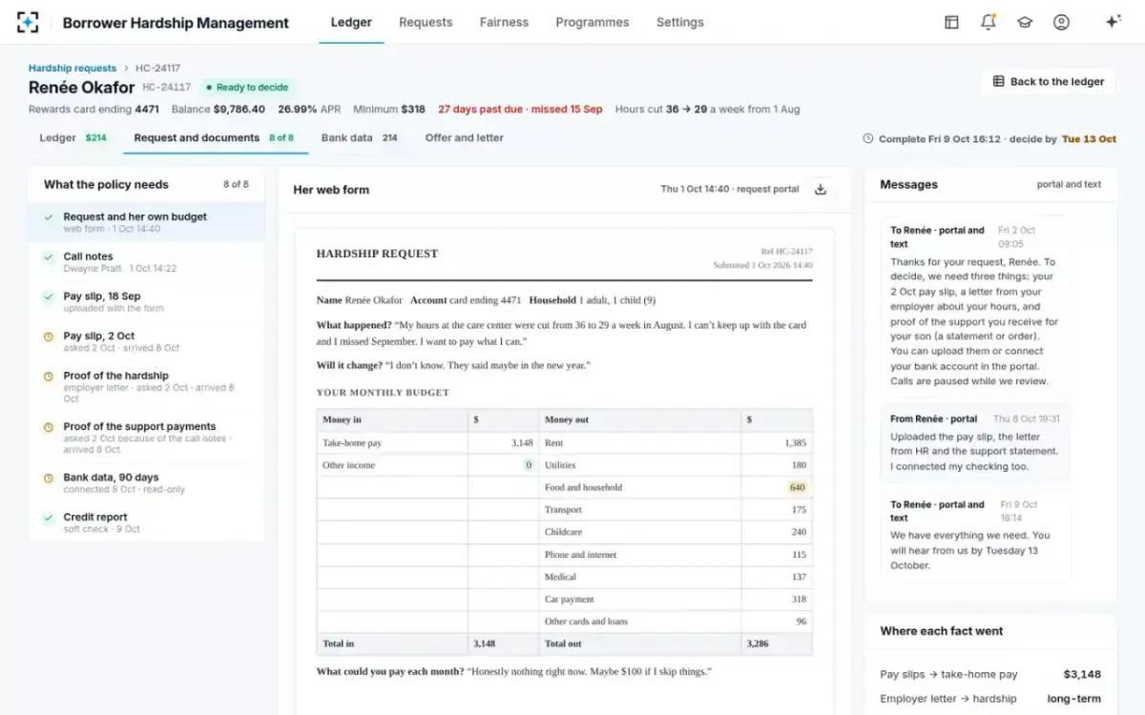Image resolution: width=1145 pixels, height=715 pixels.
Task: Select Proof of the support payments item
Action: pyautogui.click(x=146, y=438)
